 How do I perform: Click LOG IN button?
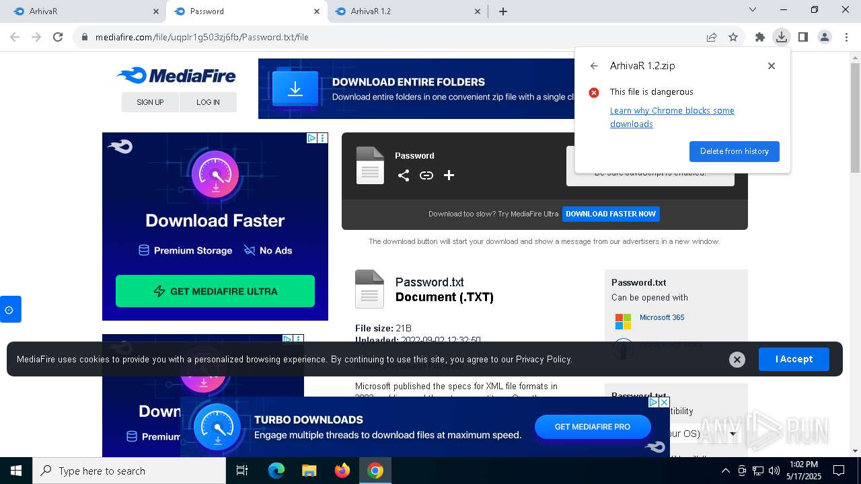pos(208,102)
